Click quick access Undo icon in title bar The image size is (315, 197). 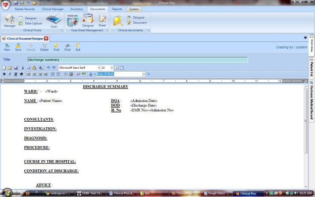28,3
